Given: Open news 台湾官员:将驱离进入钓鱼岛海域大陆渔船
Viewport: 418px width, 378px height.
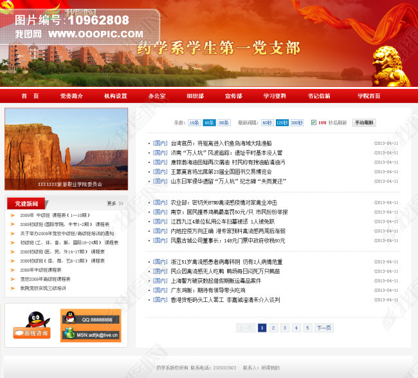Looking at the screenshot, I should (x=221, y=144).
